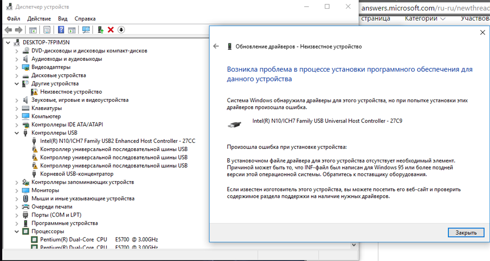Click the Процессоры chip icon
This screenshot has width=490, height=261.
(26, 231)
